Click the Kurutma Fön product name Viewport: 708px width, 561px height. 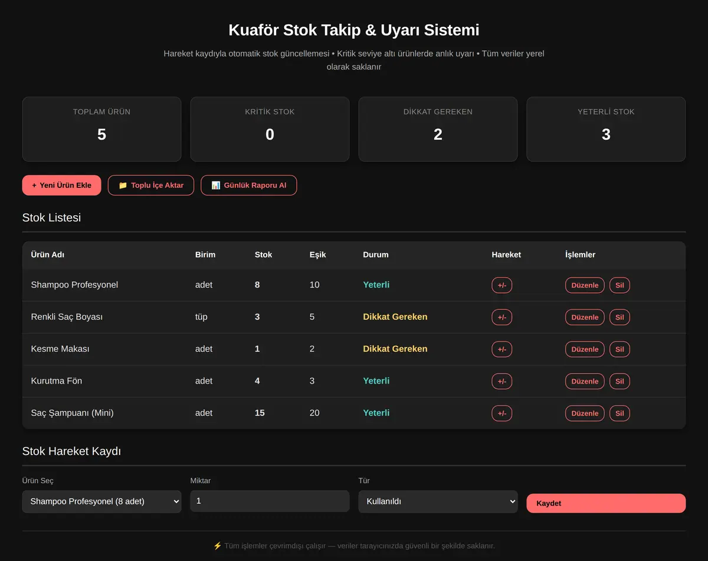(x=57, y=381)
